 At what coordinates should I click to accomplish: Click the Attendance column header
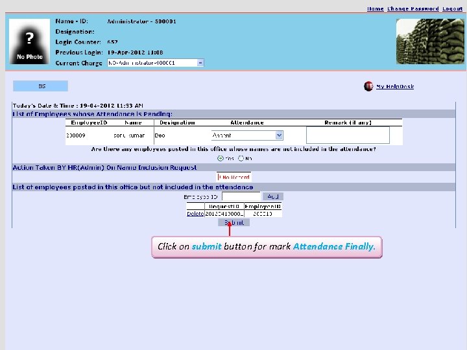[x=247, y=122]
